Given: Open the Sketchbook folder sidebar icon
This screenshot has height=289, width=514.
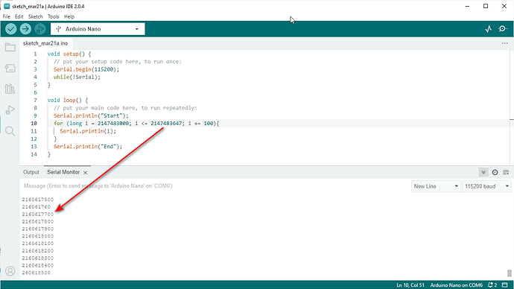Looking at the screenshot, I should tap(10, 48).
